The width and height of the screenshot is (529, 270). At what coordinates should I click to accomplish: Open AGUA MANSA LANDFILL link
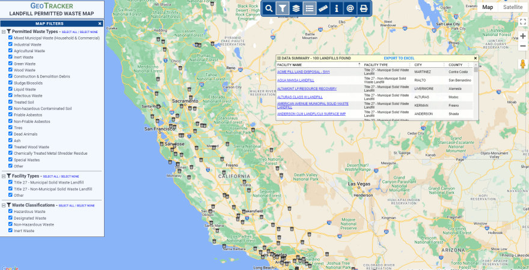(296, 80)
